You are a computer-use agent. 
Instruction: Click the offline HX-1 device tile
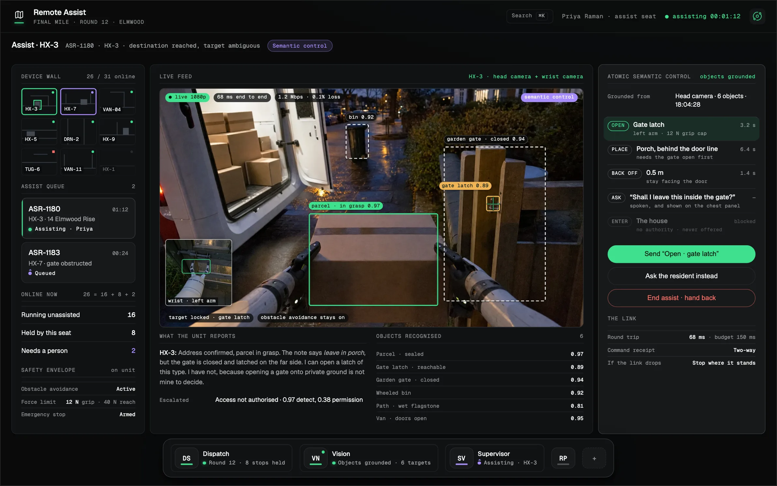click(x=117, y=161)
